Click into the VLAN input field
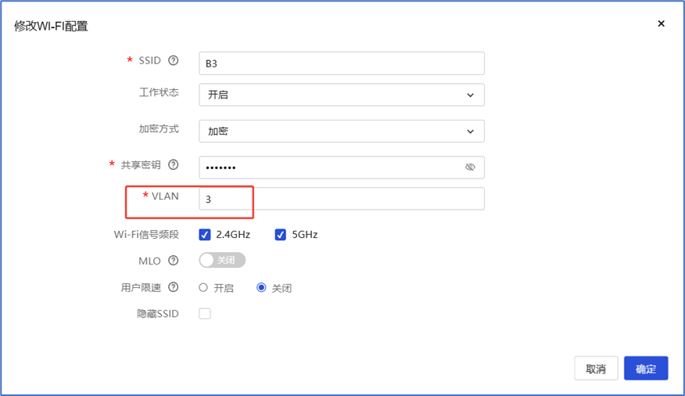 coord(341,199)
